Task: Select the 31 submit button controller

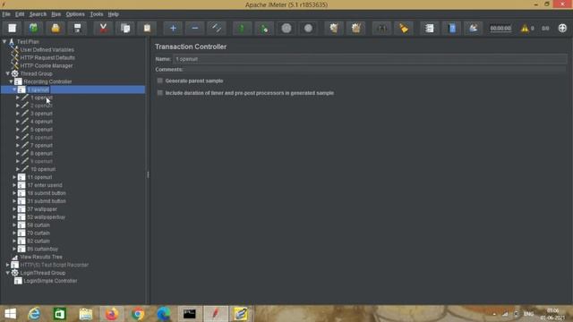Action: [47, 201]
